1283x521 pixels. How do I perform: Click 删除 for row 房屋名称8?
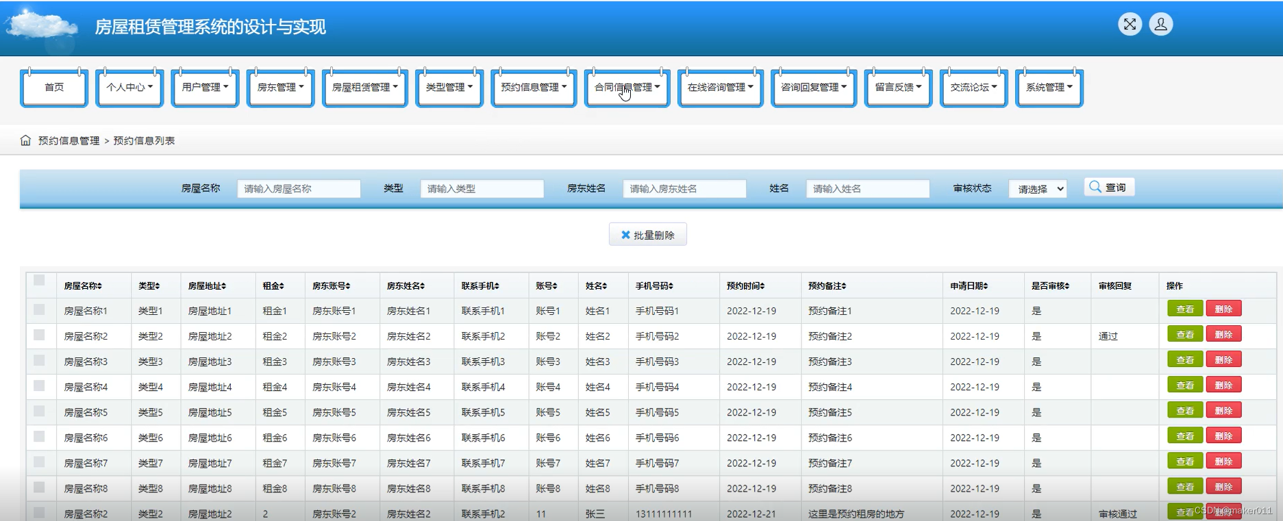click(x=1223, y=486)
